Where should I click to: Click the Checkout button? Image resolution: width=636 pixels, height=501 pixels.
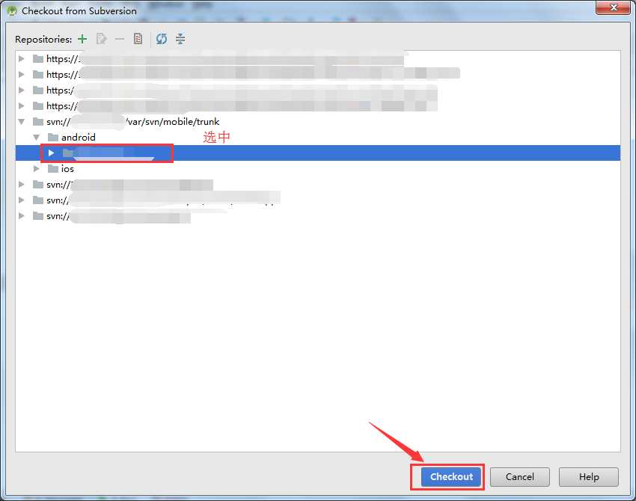451,476
